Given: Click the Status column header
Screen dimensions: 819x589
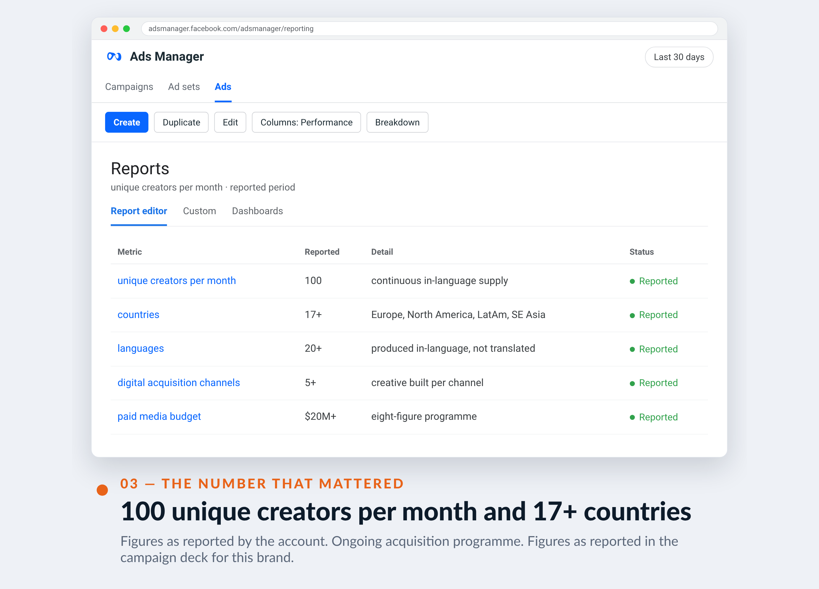Looking at the screenshot, I should 641,252.
